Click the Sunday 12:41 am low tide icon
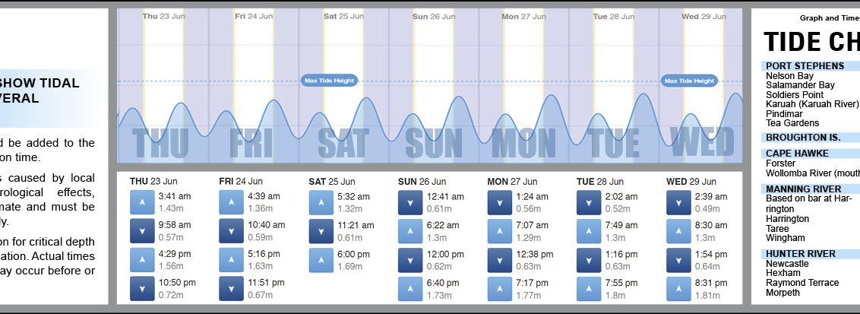The width and height of the screenshot is (860, 314). coord(410,202)
